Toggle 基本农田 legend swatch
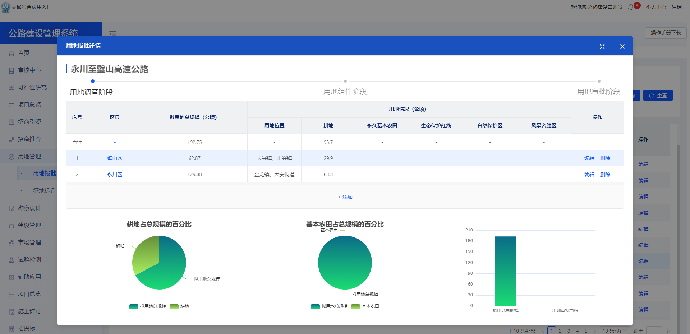The width and height of the screenshot is (690, 334). pyautogui.click(x=356, y=306)
